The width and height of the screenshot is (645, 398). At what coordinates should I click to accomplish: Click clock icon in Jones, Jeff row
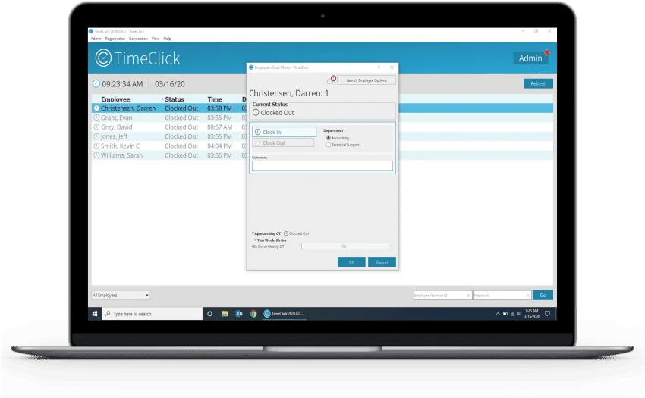point(96,136)
